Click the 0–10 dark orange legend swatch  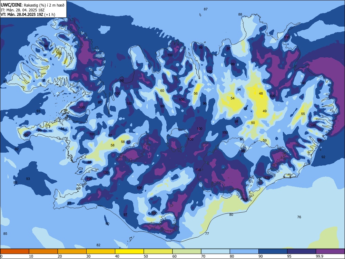pos(14,251)
